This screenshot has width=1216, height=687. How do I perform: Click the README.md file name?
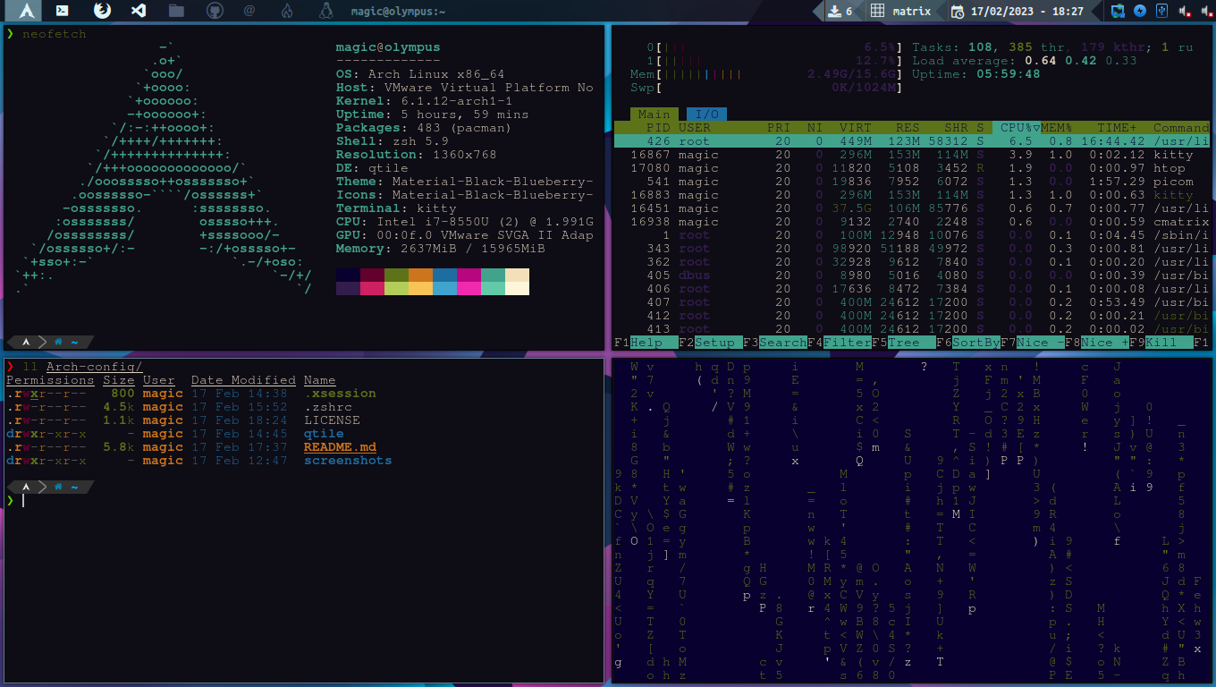click(340, 447)
